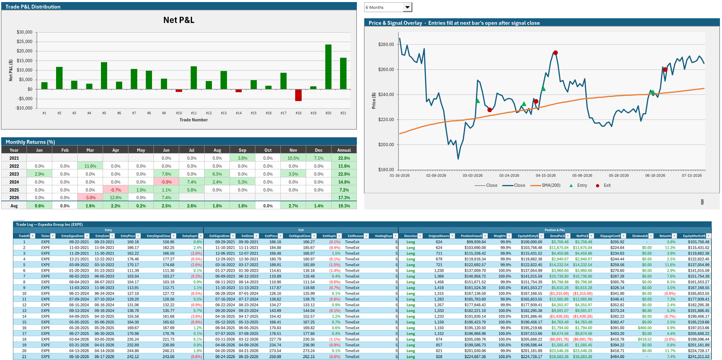Select the 2024 year row label

click(x=14, y=182)
